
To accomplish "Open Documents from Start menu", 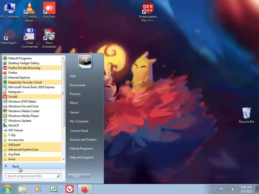I will click(x=77, y=85).
